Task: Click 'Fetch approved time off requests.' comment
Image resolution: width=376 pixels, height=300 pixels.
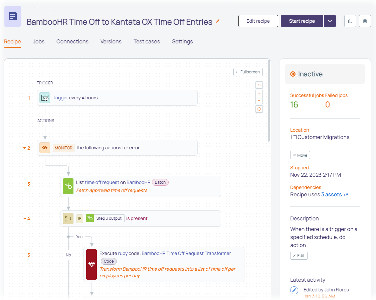Action: pos(112,190)
